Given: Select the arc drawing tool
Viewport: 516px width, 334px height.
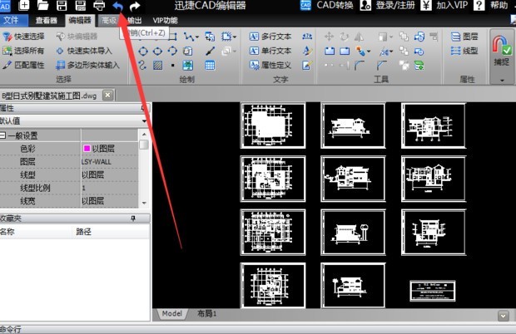Looking at the screenshot, I should click(172, 51).
